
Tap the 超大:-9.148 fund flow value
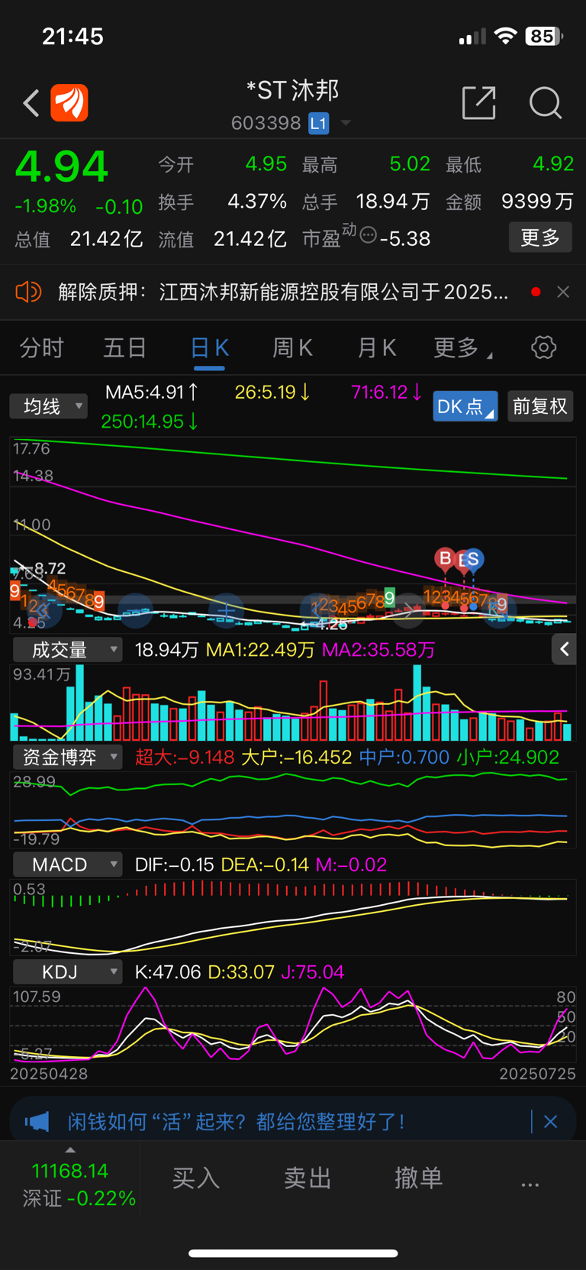185,757
